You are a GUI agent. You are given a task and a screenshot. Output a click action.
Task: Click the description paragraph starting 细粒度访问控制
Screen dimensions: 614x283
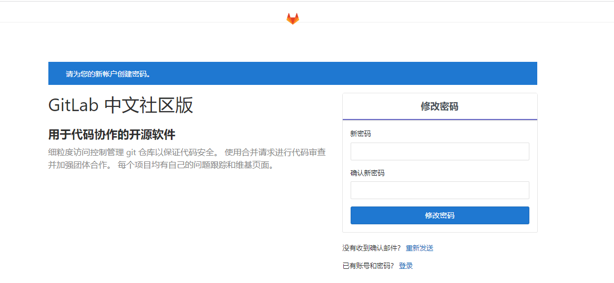point(187,158)
